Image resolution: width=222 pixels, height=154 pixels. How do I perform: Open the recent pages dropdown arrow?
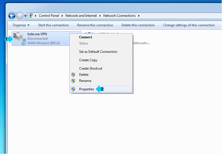coord(25,16)
